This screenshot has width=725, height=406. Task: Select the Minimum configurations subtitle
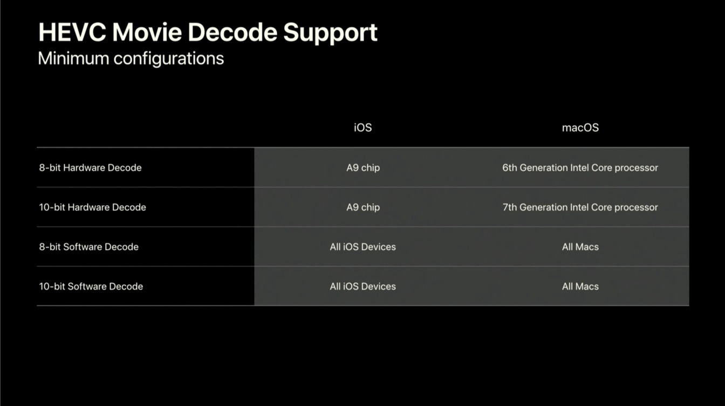[x=131, y=59]
